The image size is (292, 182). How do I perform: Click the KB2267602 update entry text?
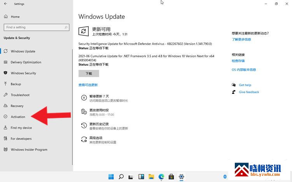click(145, 44)
